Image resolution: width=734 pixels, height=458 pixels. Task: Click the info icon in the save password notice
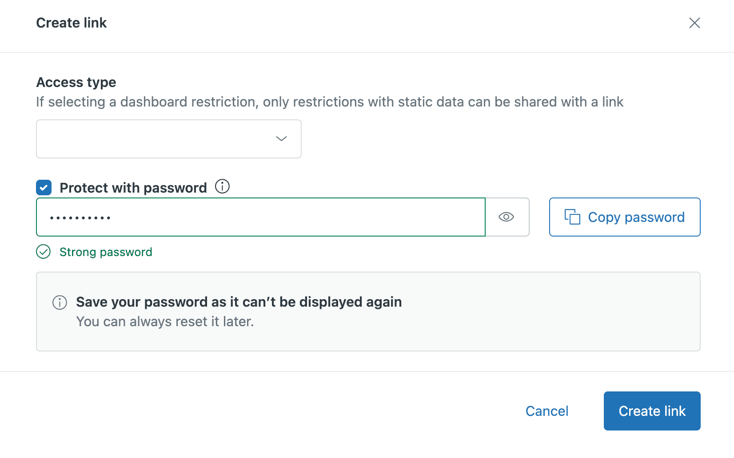[59, 303]
